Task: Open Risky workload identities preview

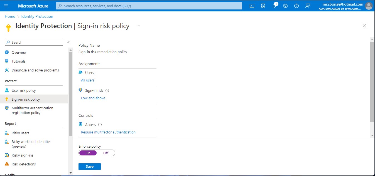Action: tap(31, 144)
